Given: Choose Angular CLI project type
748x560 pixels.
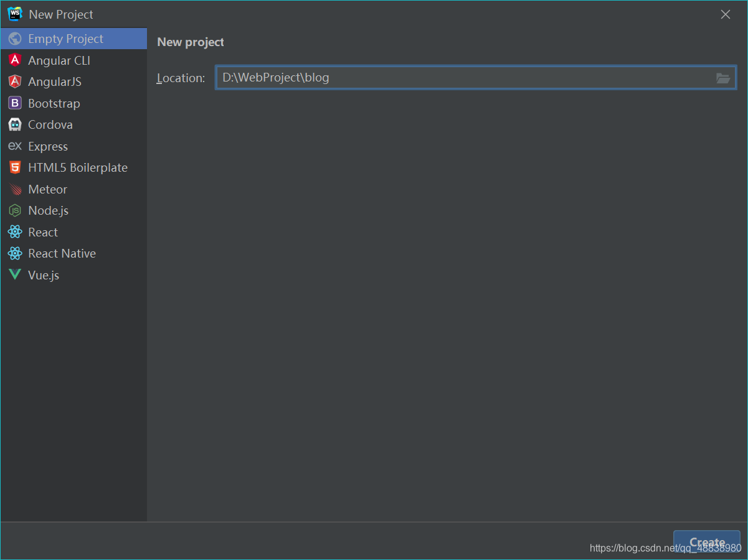Looking at the screenshot, I should coord(73,60).
